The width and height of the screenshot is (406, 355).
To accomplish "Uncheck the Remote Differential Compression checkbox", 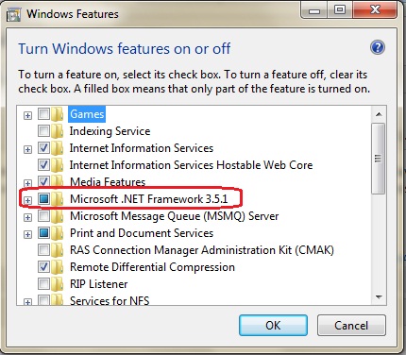I will pyautogui.click(x=43, y=267).
